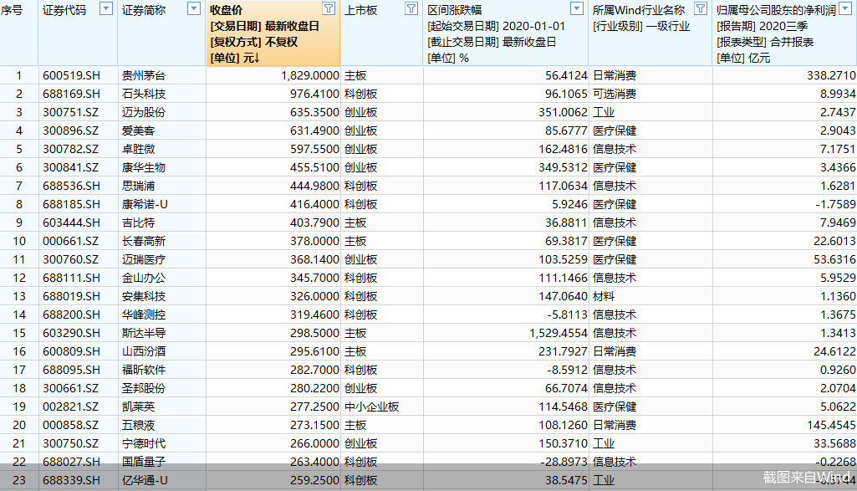Click closing price 597.5500
857x491 pixels.
pos(315,149)
